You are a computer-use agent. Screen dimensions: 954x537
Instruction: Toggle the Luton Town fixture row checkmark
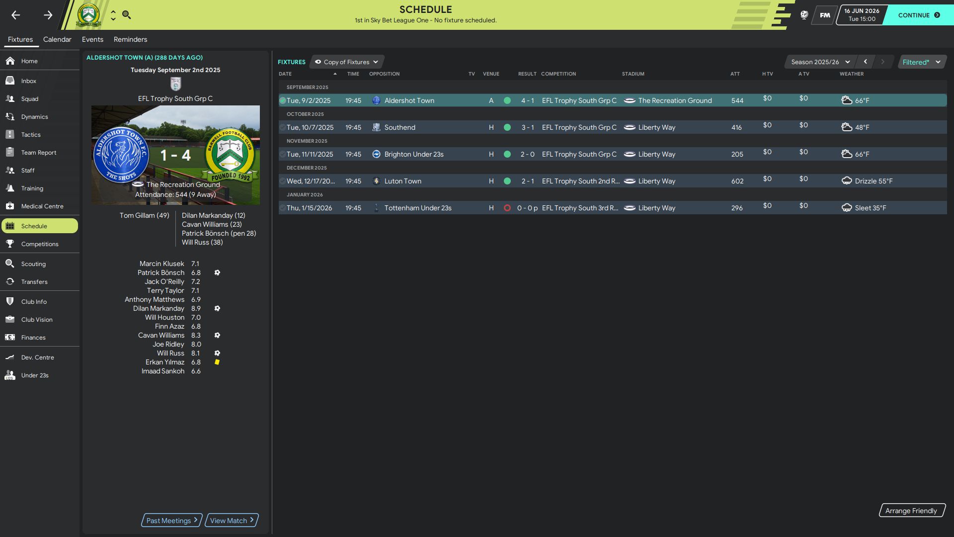click(282, 181)
